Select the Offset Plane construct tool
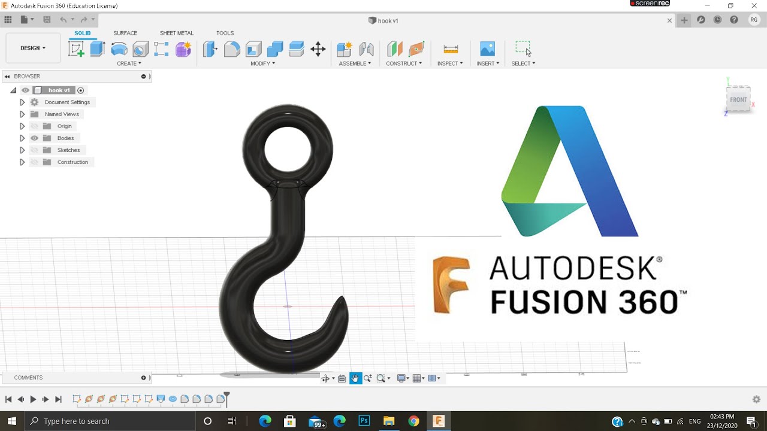 coord(394,49)
